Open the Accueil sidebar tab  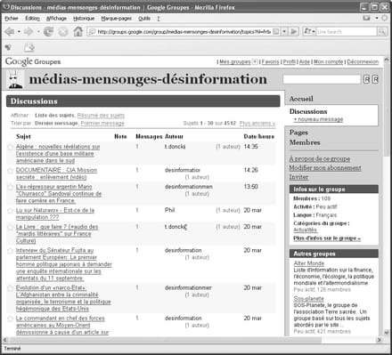(301, 99)
